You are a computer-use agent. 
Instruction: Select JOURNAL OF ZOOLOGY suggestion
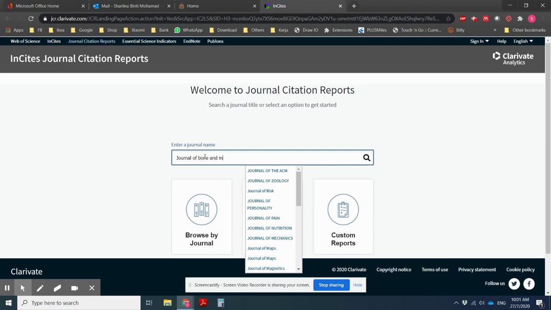(x=268, y=181)
